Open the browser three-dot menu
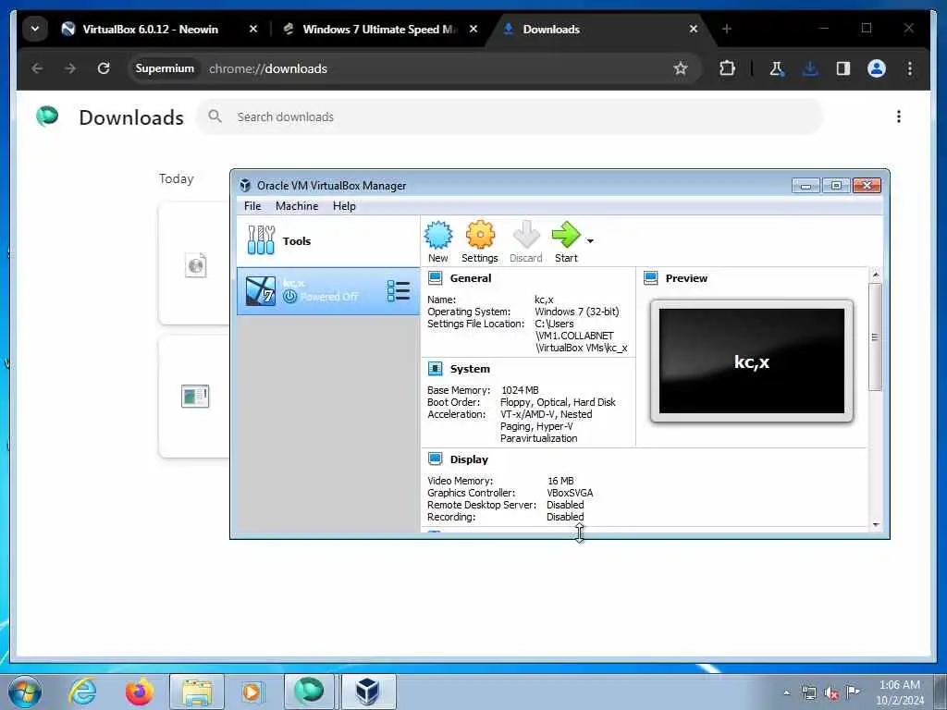Image resolution: width=947 pixels, height=710 pixels. [x=910, y=68]
